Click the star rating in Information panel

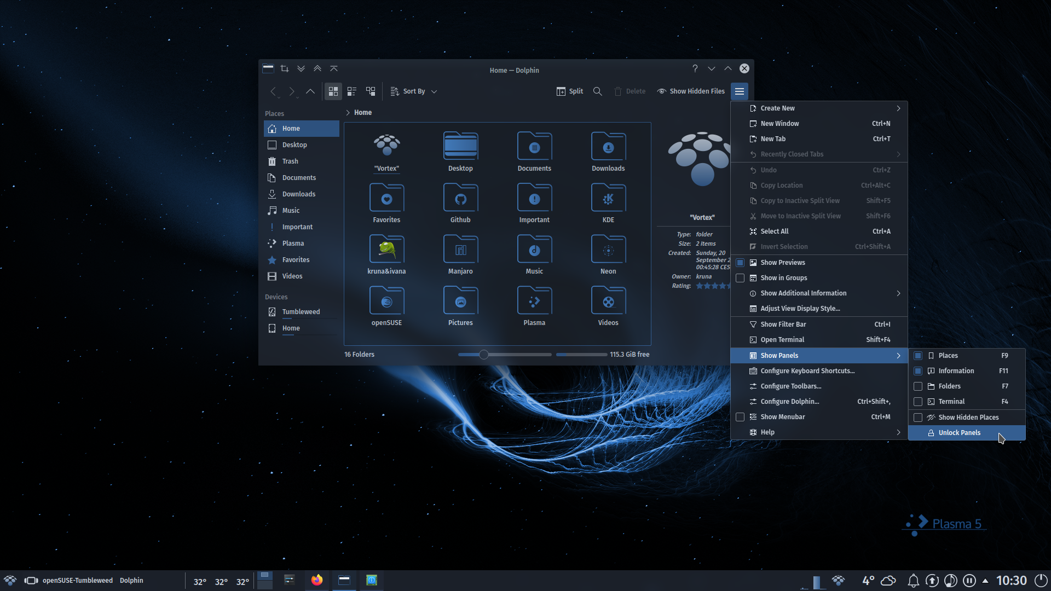click(713, 286)
